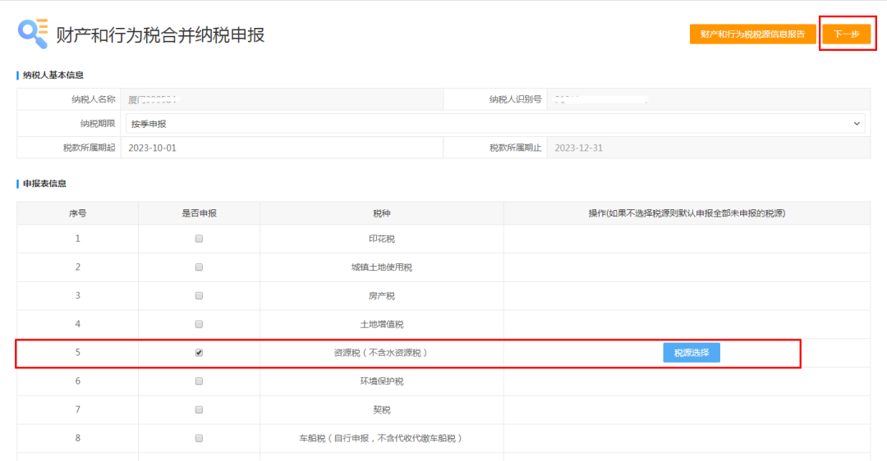887x461 pixels.
Task: Check the 契税 checkbox
Action: tap(199, 409)
